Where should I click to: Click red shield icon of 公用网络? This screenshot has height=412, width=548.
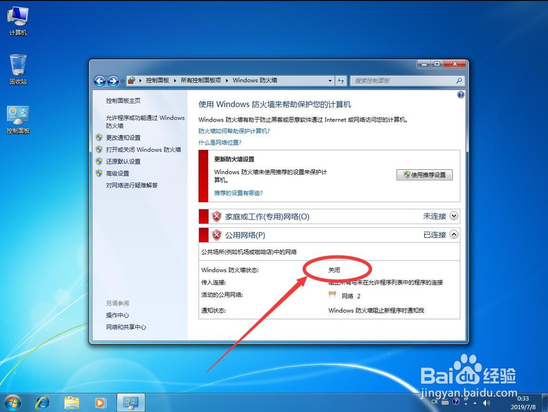[x=216, y=235]
